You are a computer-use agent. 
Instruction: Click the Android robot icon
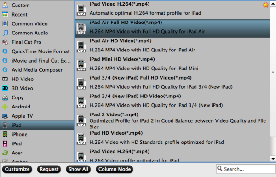(5, 107)
